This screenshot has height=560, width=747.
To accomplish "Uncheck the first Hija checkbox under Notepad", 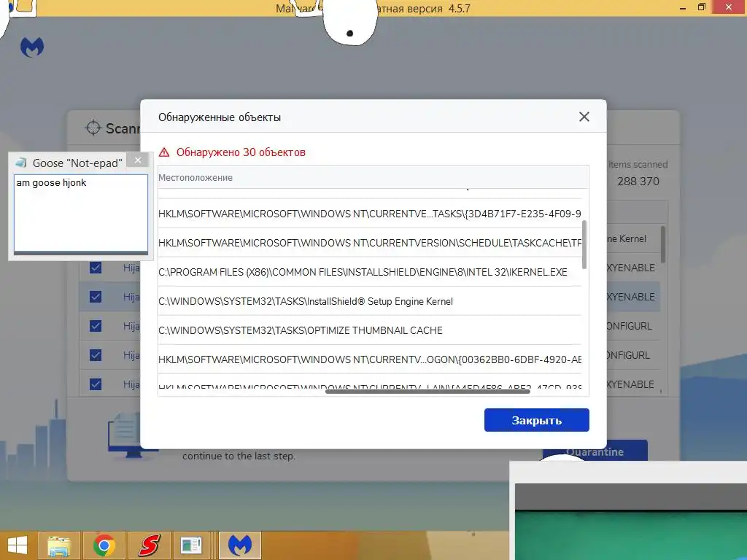I will pyautogui.click(x=96, y=267).
